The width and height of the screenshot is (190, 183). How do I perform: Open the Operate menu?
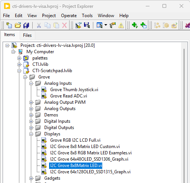[x=69, y=16]
